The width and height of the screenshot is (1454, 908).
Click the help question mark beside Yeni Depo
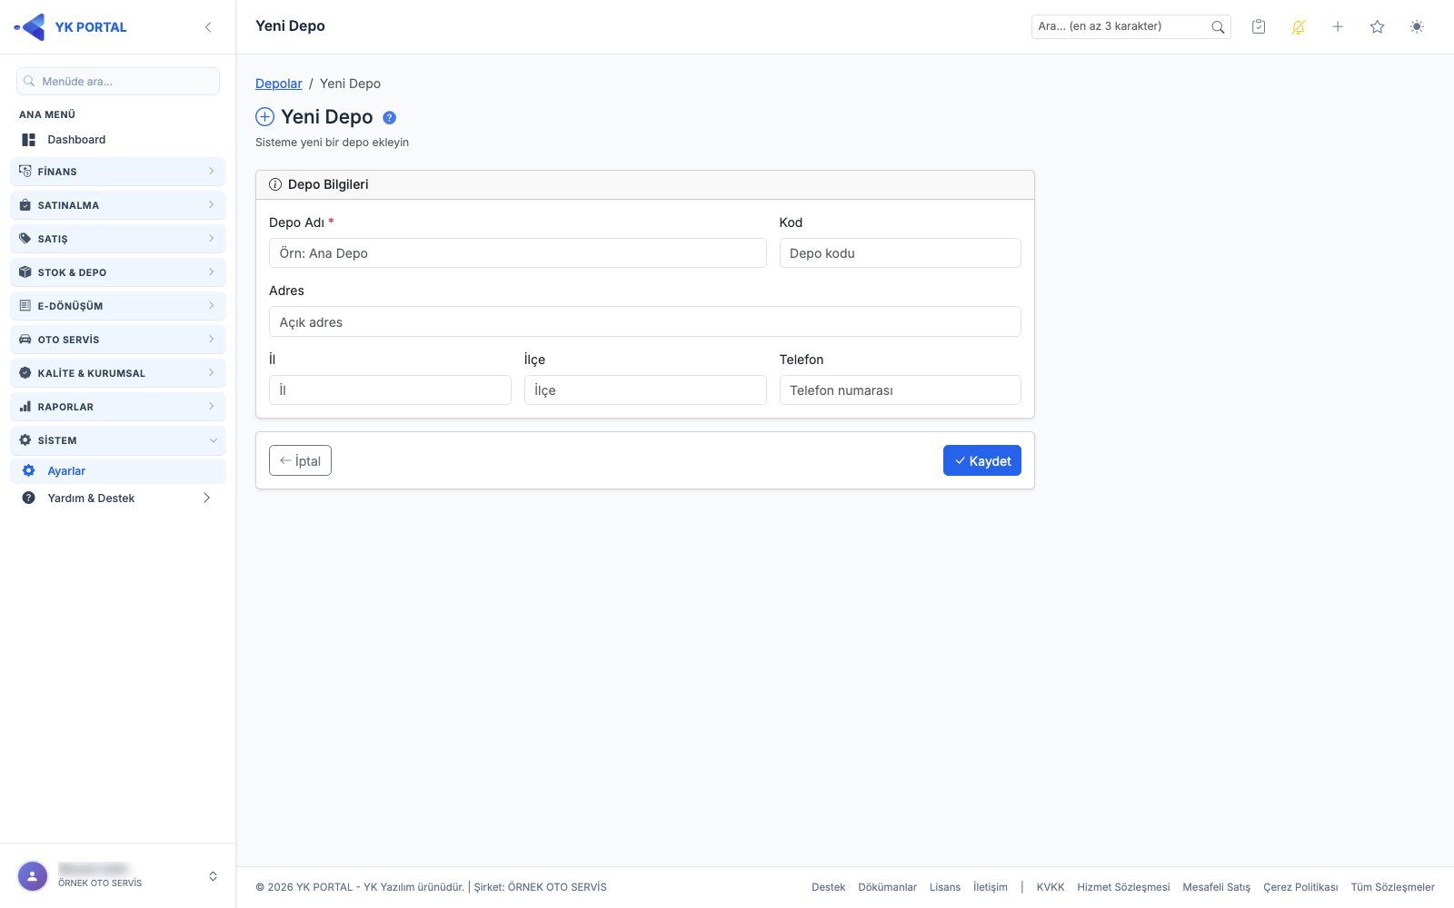[x=389, y=117]
